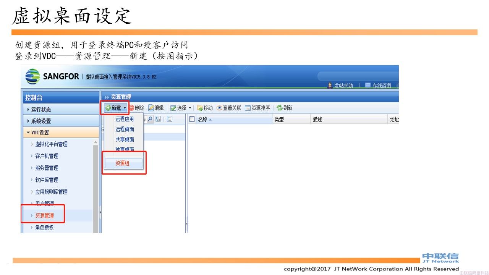489x275 pixels.
Task: Open 虚拟化平台管理 in the sidebar
Action: tap(51, 144)
